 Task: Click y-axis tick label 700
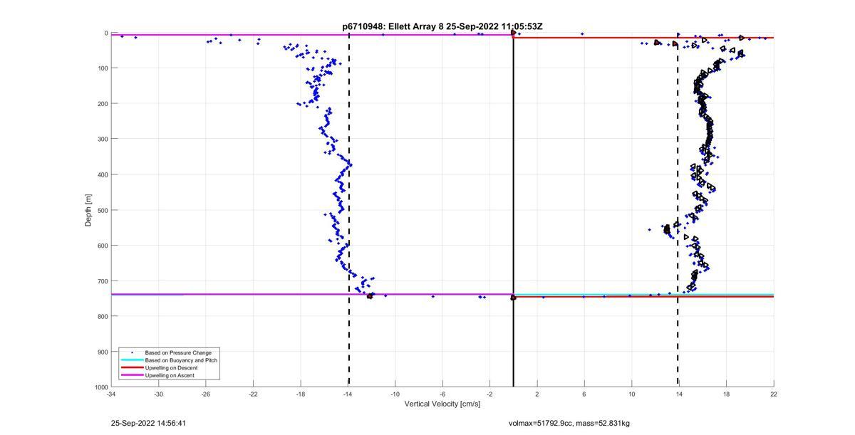[x=102, y=281]
